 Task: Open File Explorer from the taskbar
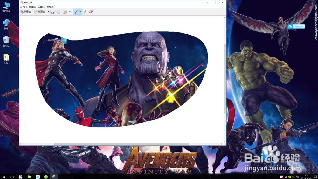[x=29, y=177]
